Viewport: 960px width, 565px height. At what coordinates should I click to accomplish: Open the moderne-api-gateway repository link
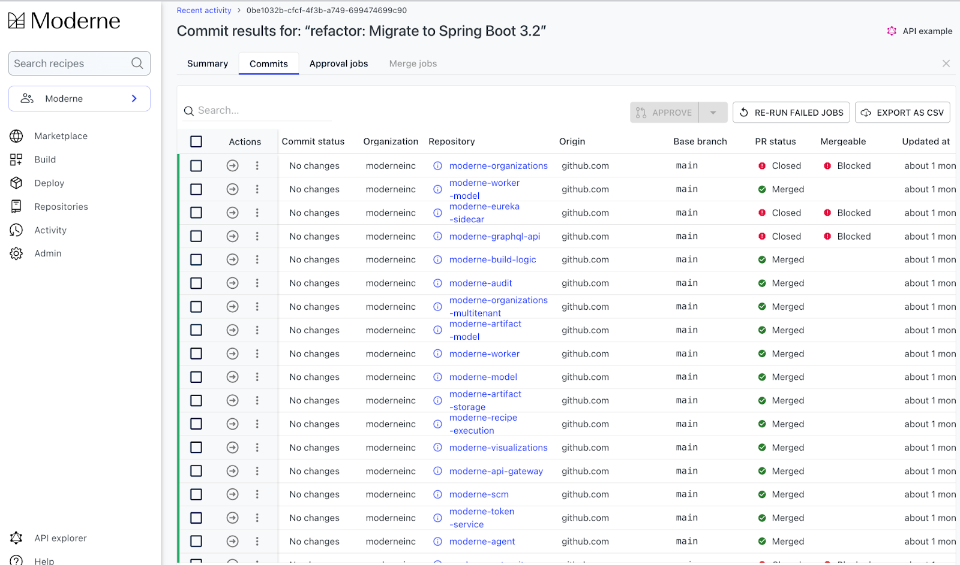496,471
